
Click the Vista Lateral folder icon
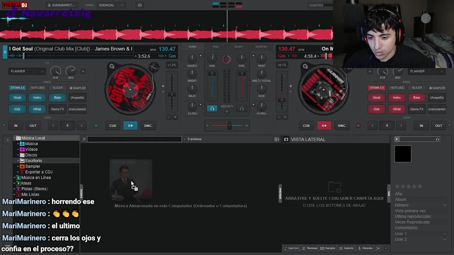(x=286, y=140)
